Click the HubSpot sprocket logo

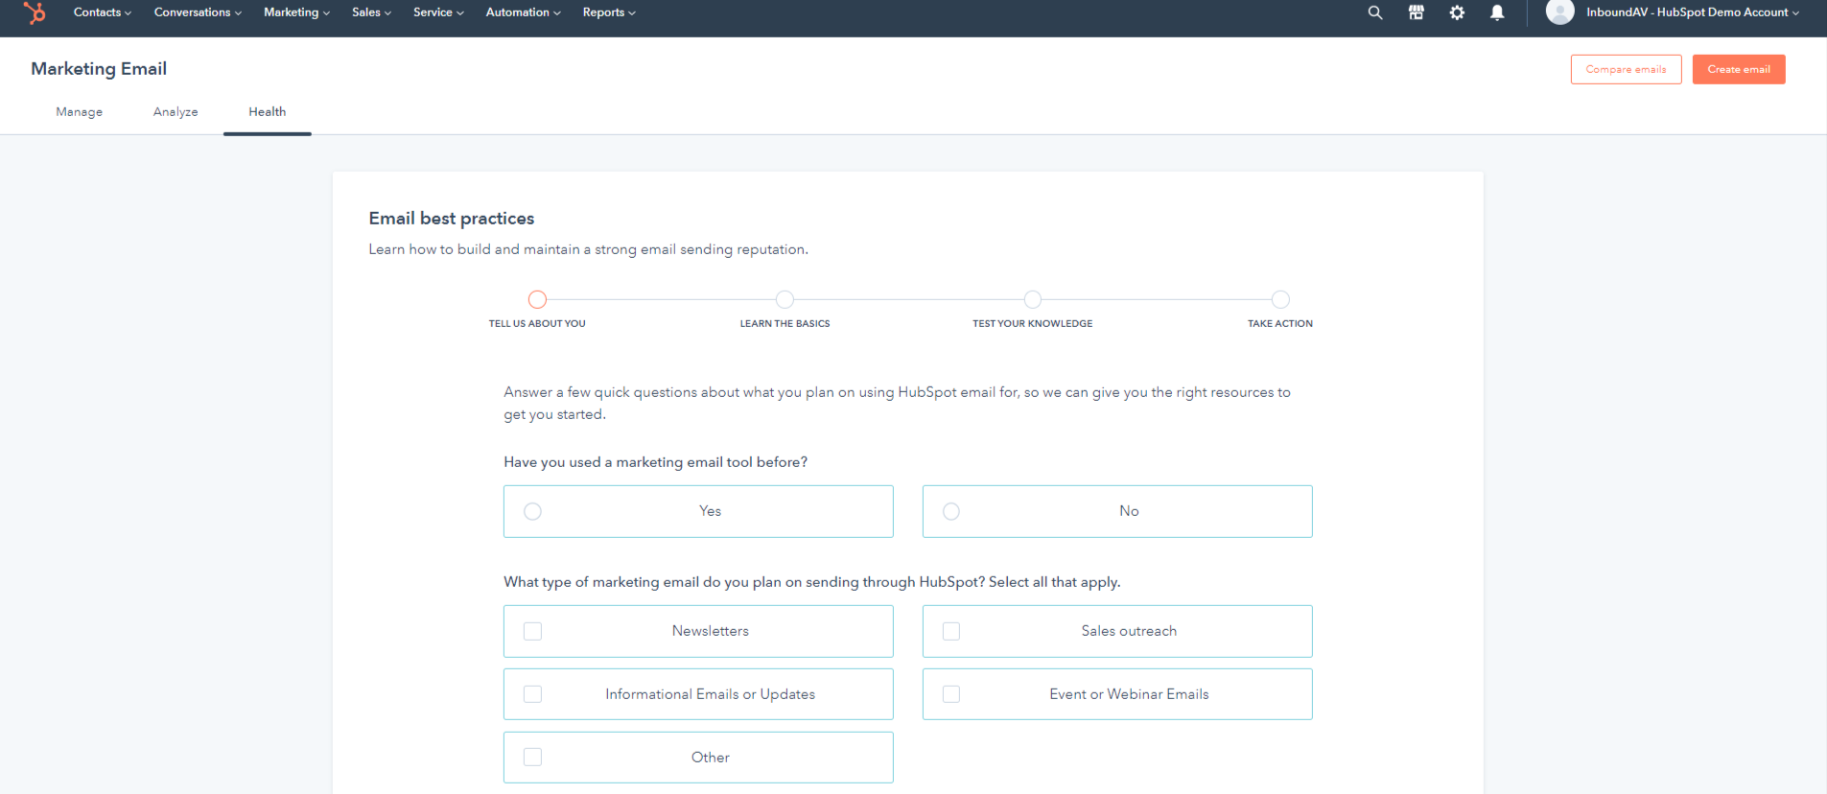pos(35,12)
